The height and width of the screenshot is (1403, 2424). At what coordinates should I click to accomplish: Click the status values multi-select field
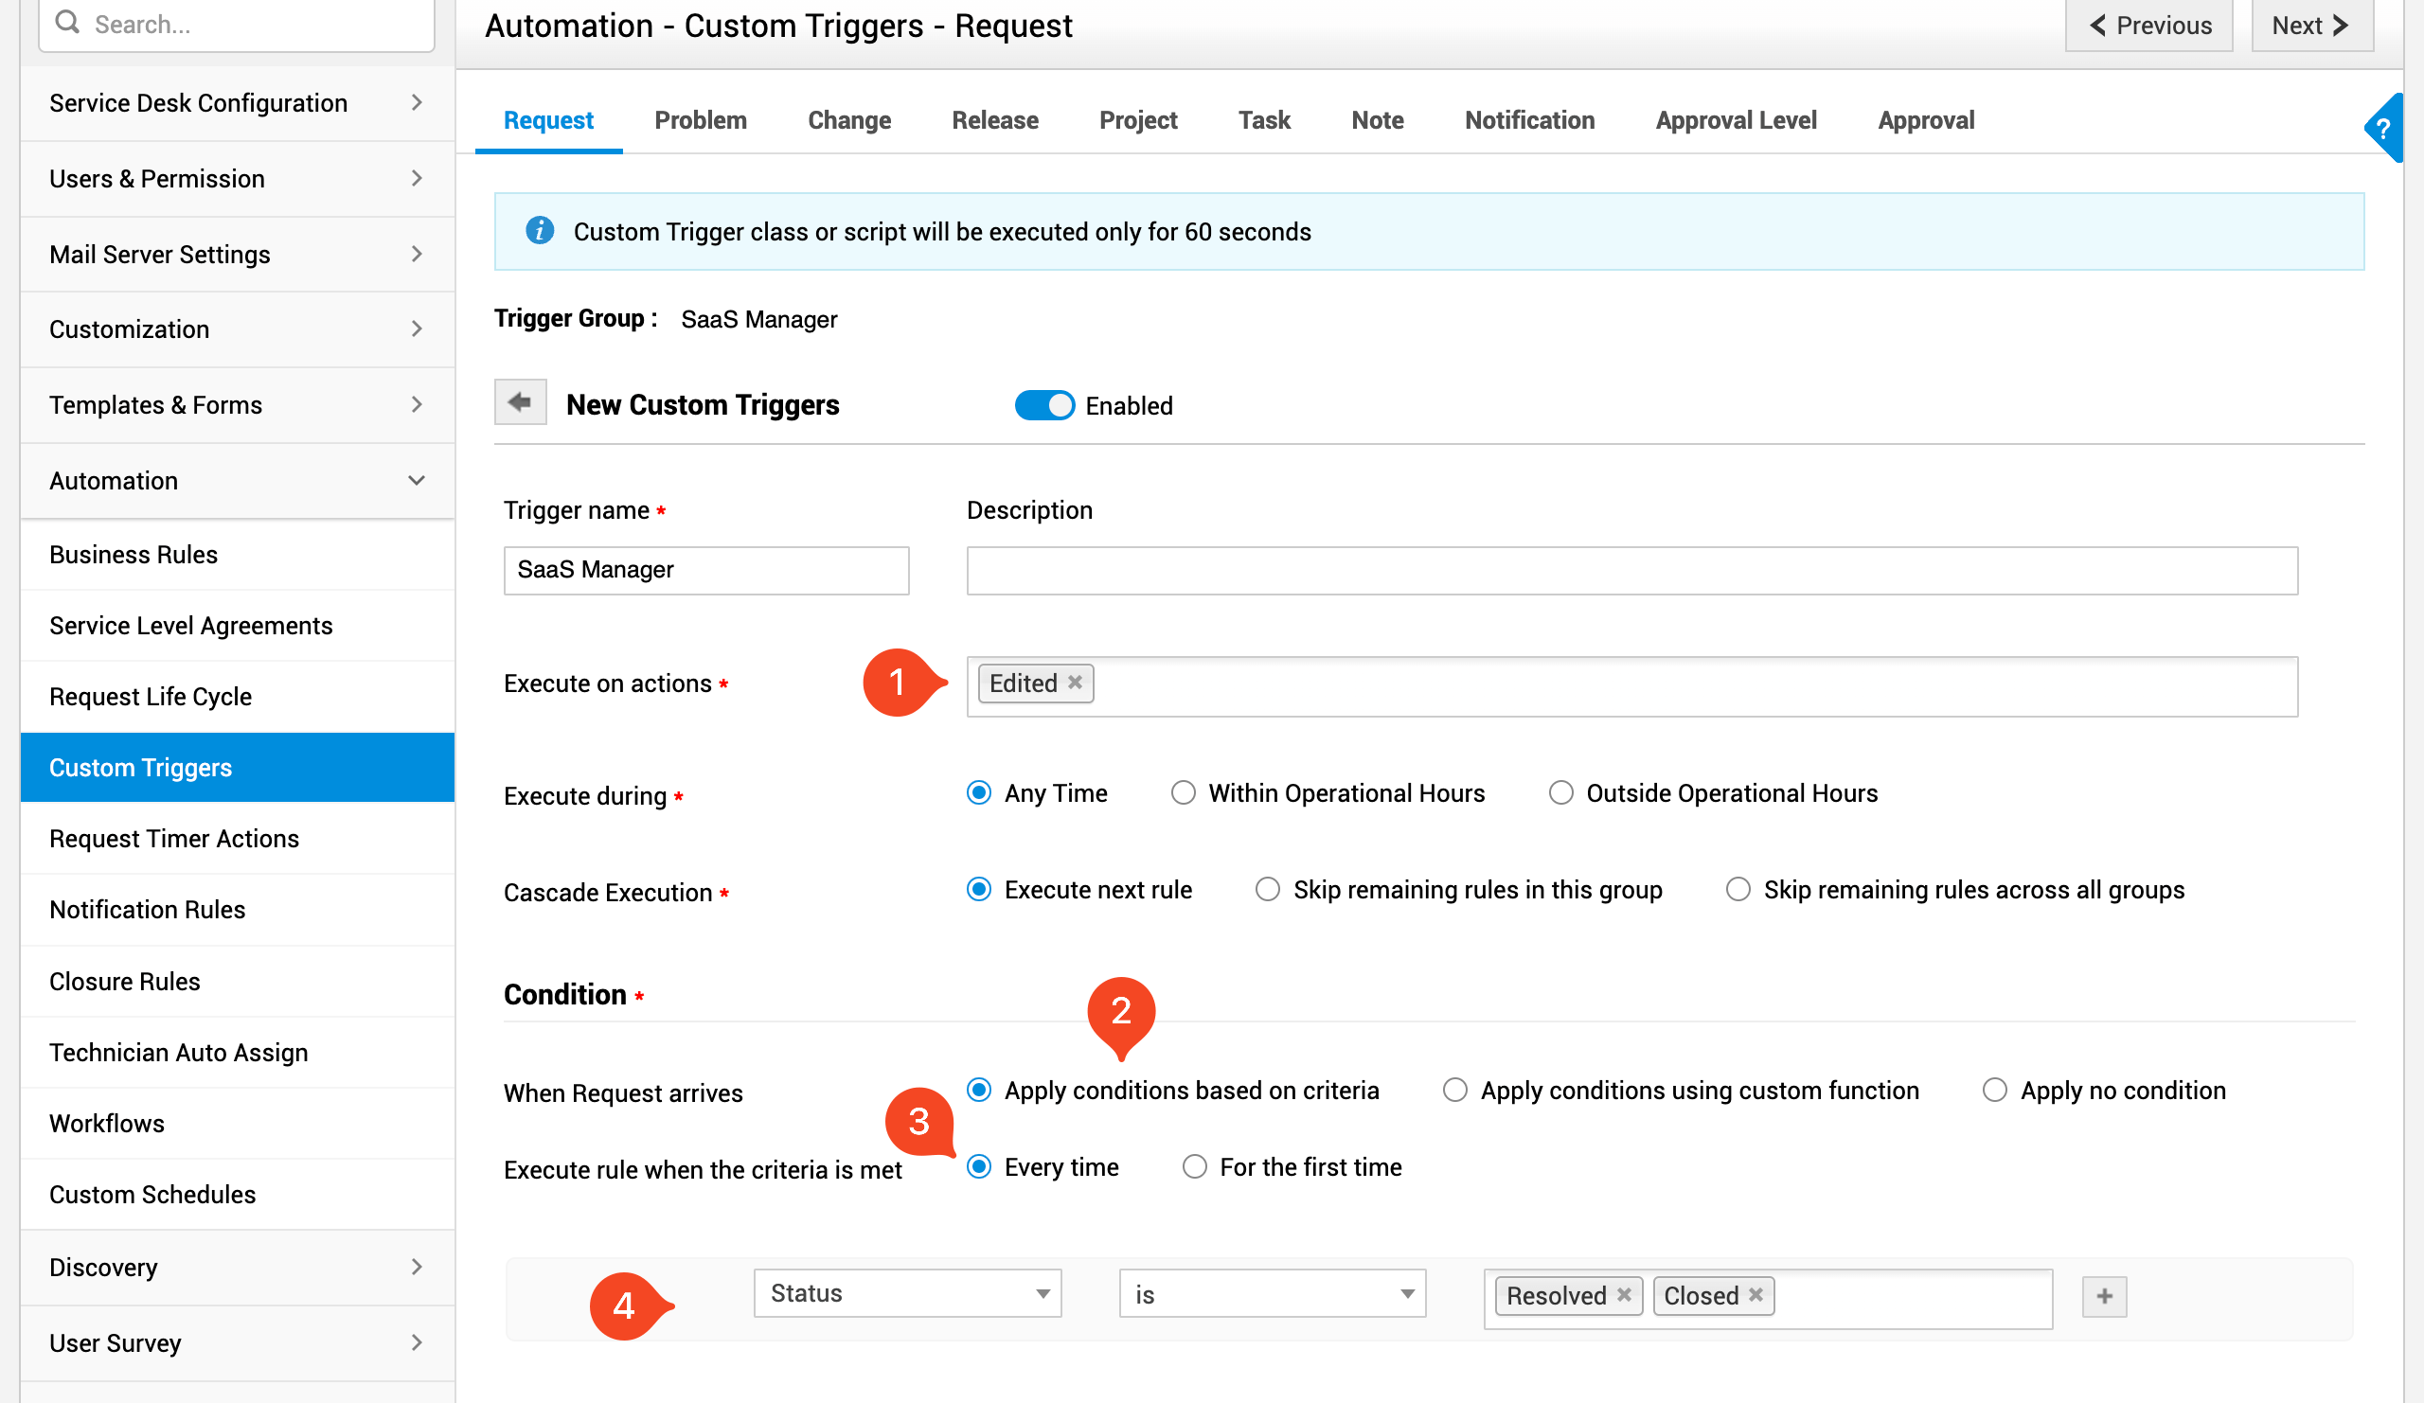pos(1768,1299)
